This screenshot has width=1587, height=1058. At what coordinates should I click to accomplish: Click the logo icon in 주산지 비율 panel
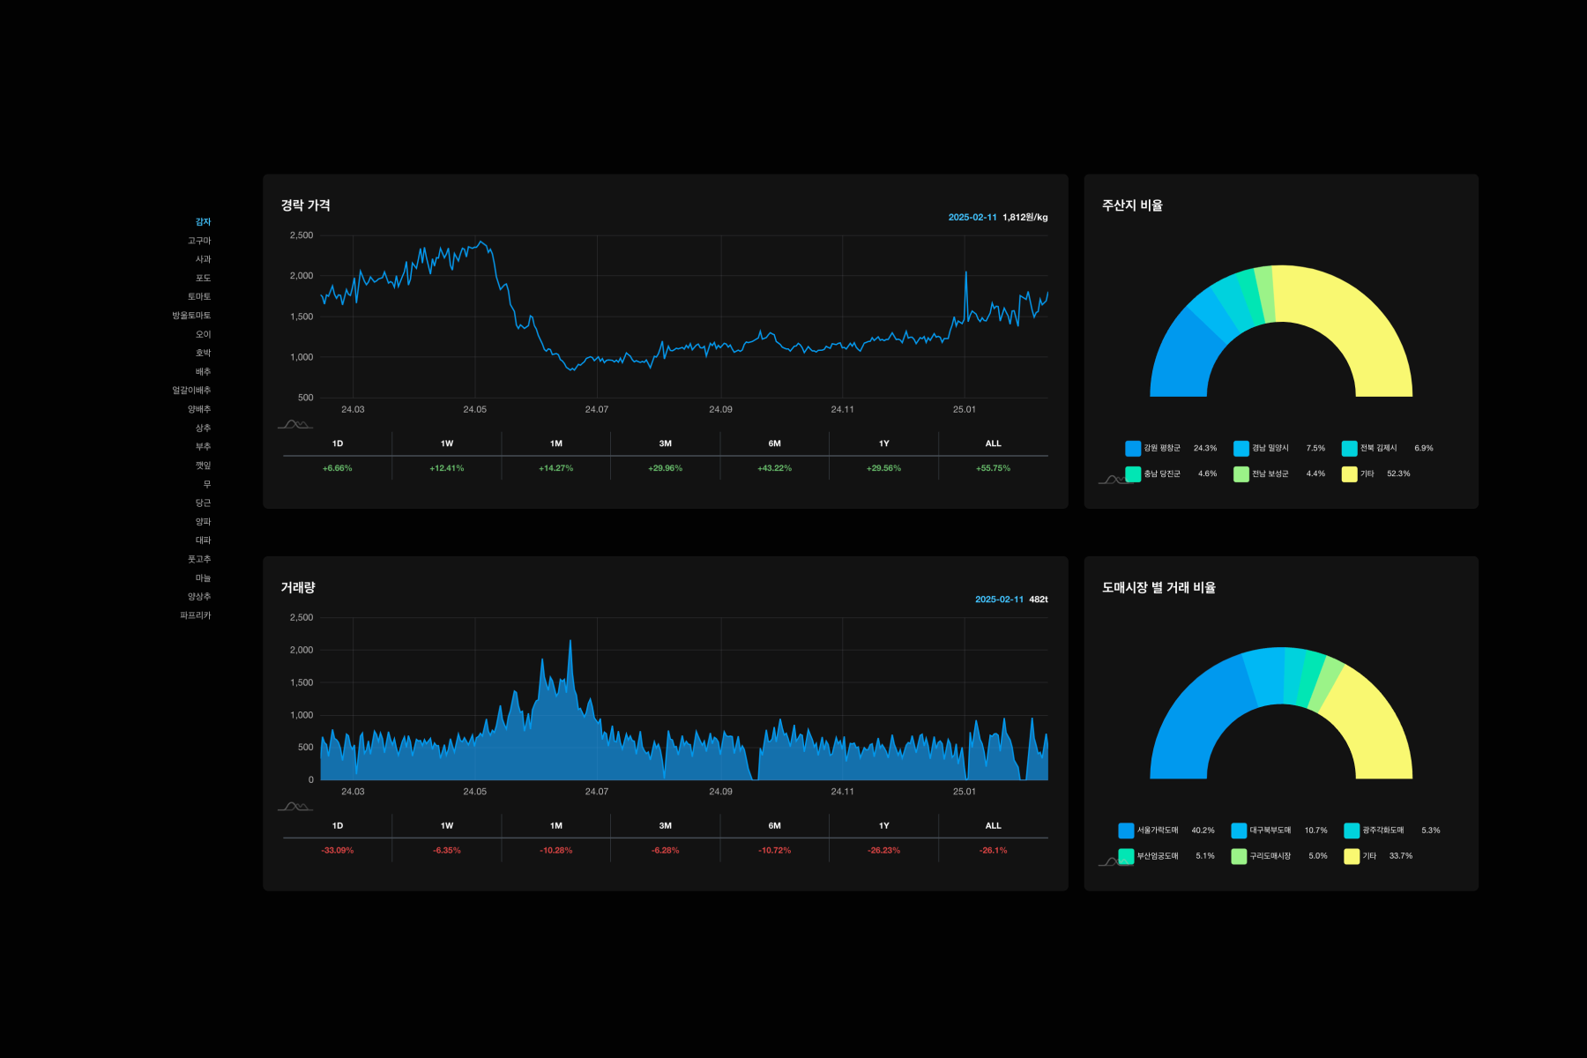coord(1113,480)
